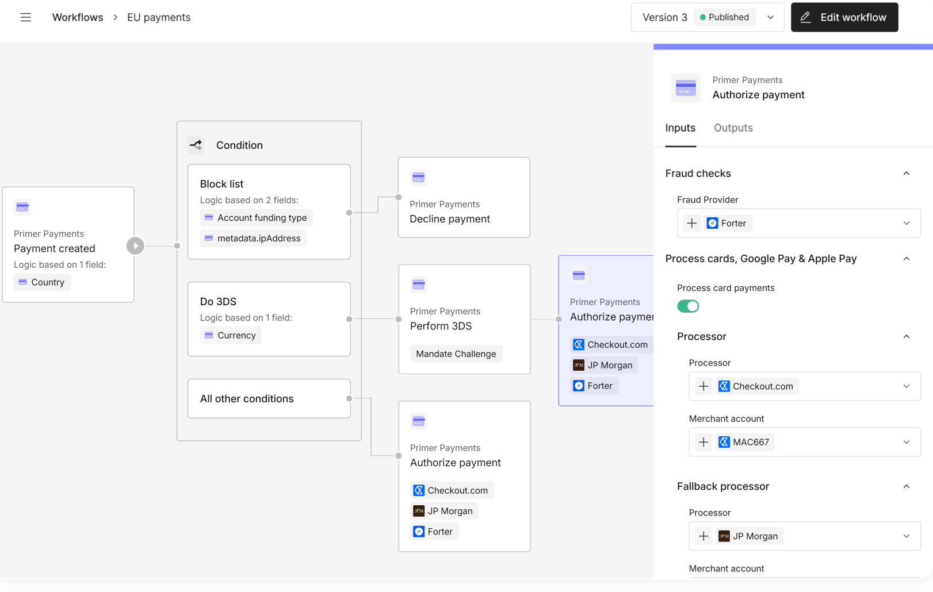Click JP Morgan chip in bottom Authorize payment node
The height and width of the screenshot is (592, 933).
[443, 511]
